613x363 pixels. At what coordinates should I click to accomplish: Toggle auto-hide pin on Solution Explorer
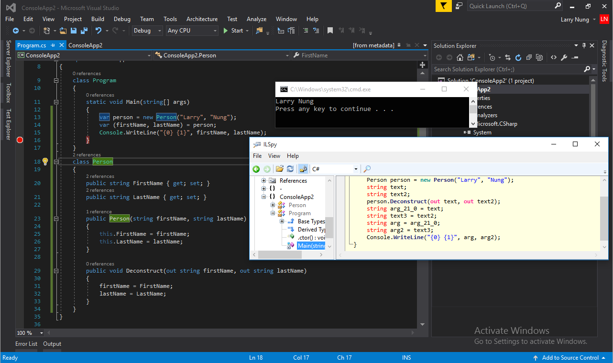584,46
